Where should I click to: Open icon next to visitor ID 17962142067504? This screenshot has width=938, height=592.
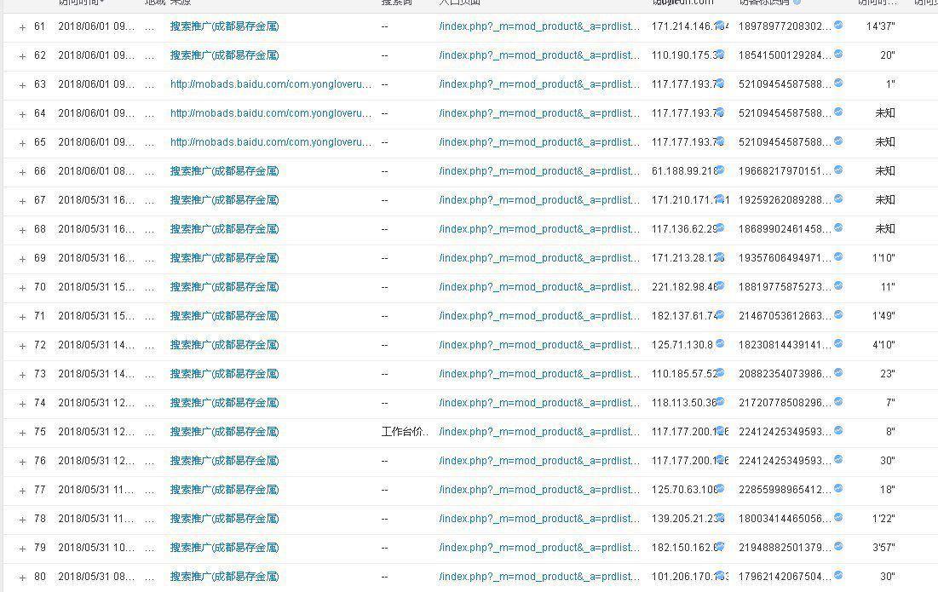[x=838, y=576]
